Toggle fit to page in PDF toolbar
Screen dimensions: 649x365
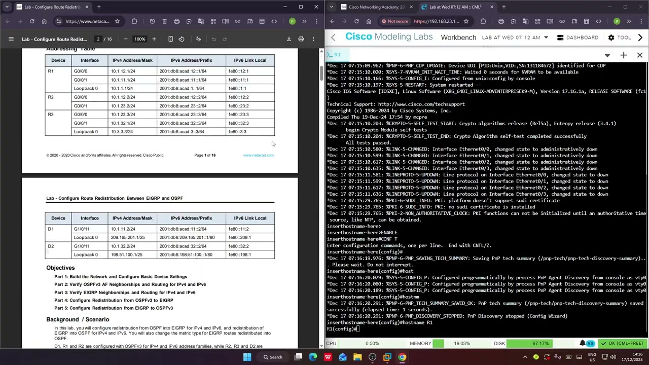coord(170,39)
